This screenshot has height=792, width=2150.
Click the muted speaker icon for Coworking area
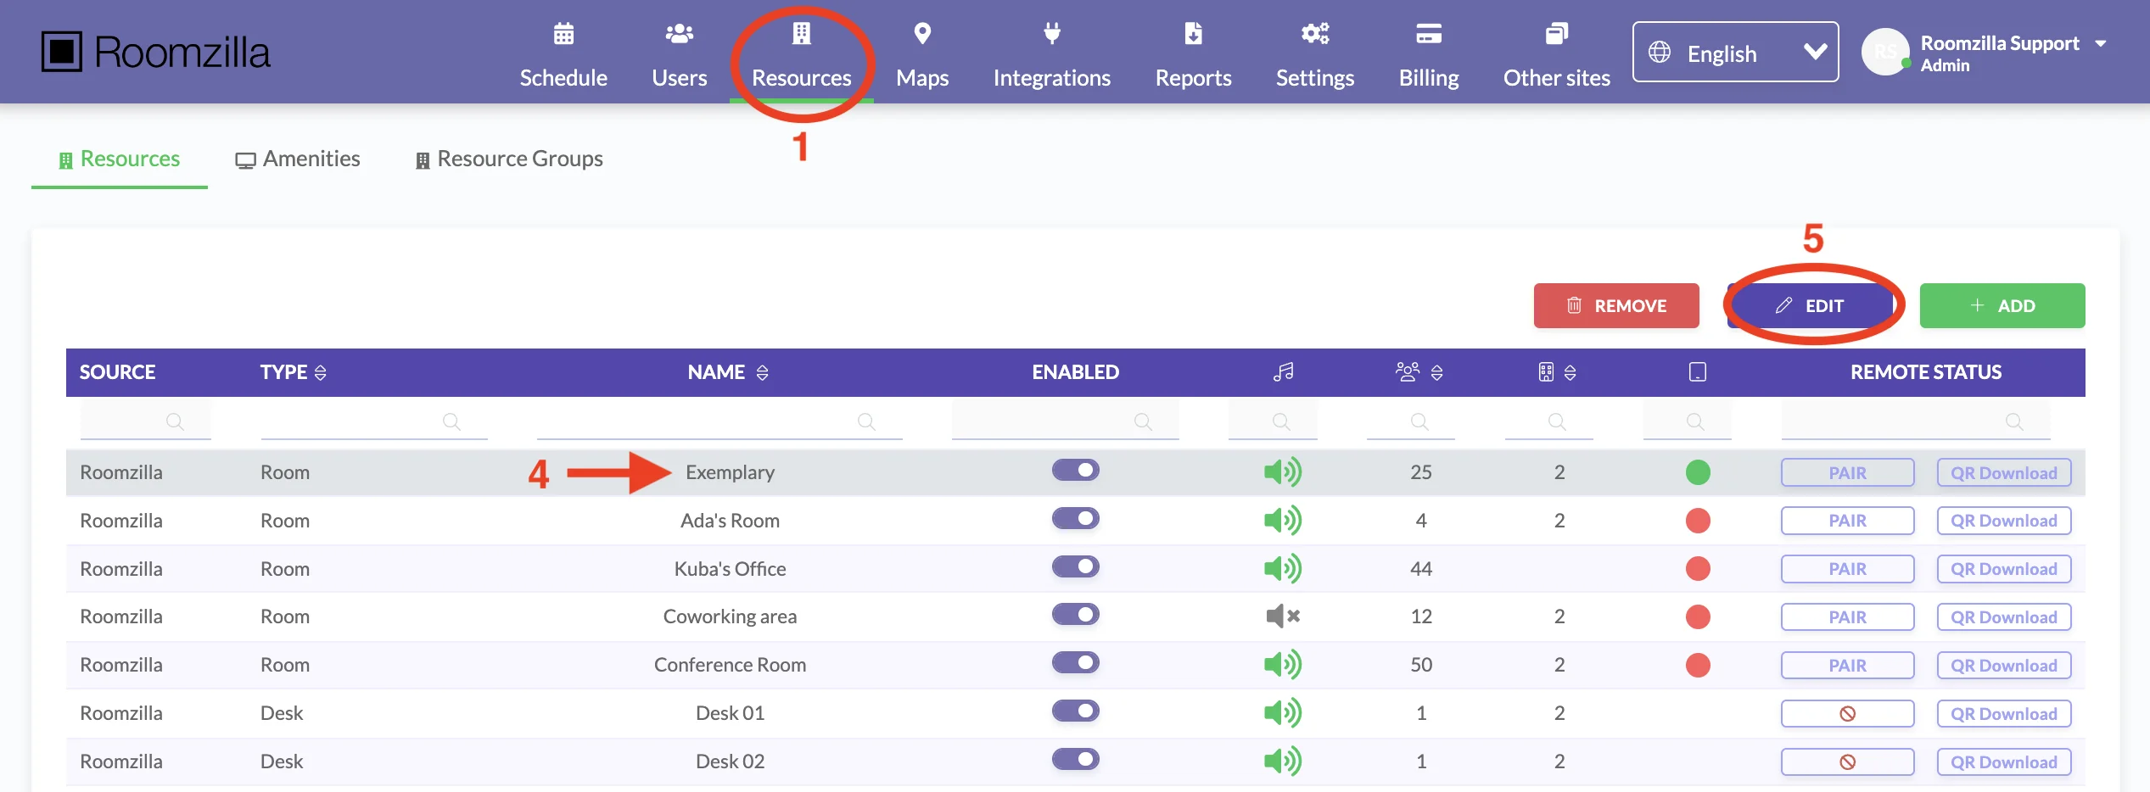1282,616
